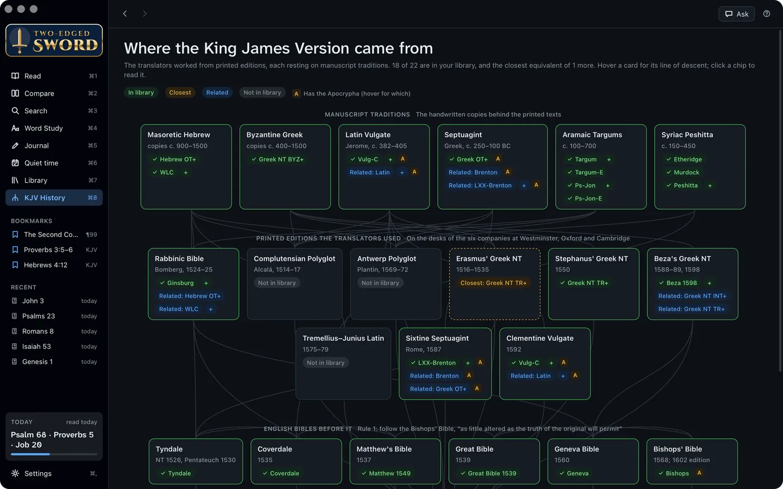Go forward with the right chevron
This screenshot has height=489, width=783.
pos(145,13)
